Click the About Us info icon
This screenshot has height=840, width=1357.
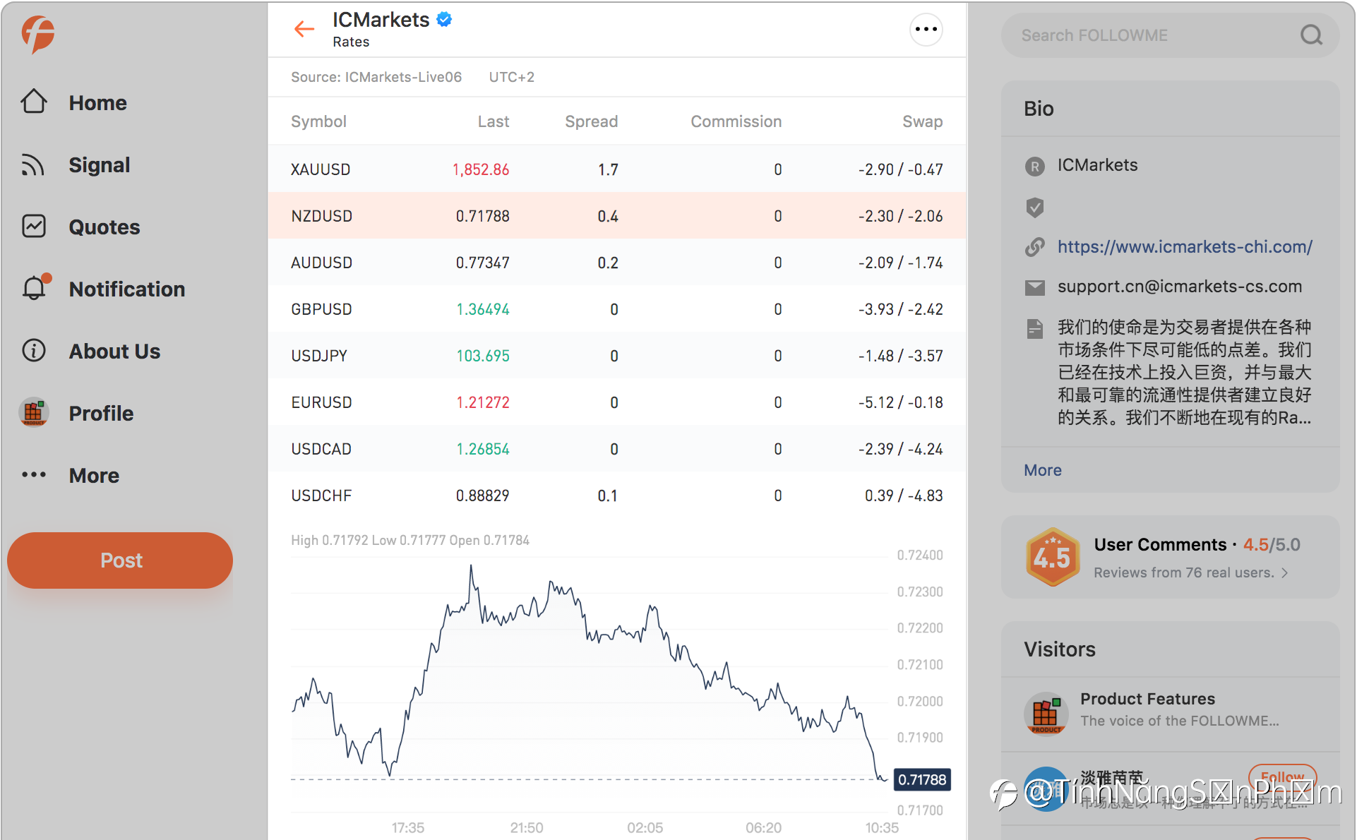click(x=34, y=351)
